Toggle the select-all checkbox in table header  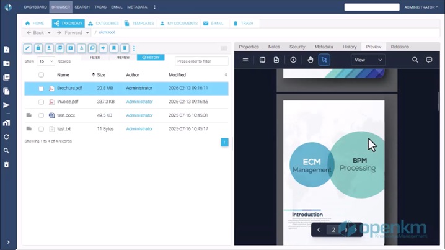coord(41,74)
